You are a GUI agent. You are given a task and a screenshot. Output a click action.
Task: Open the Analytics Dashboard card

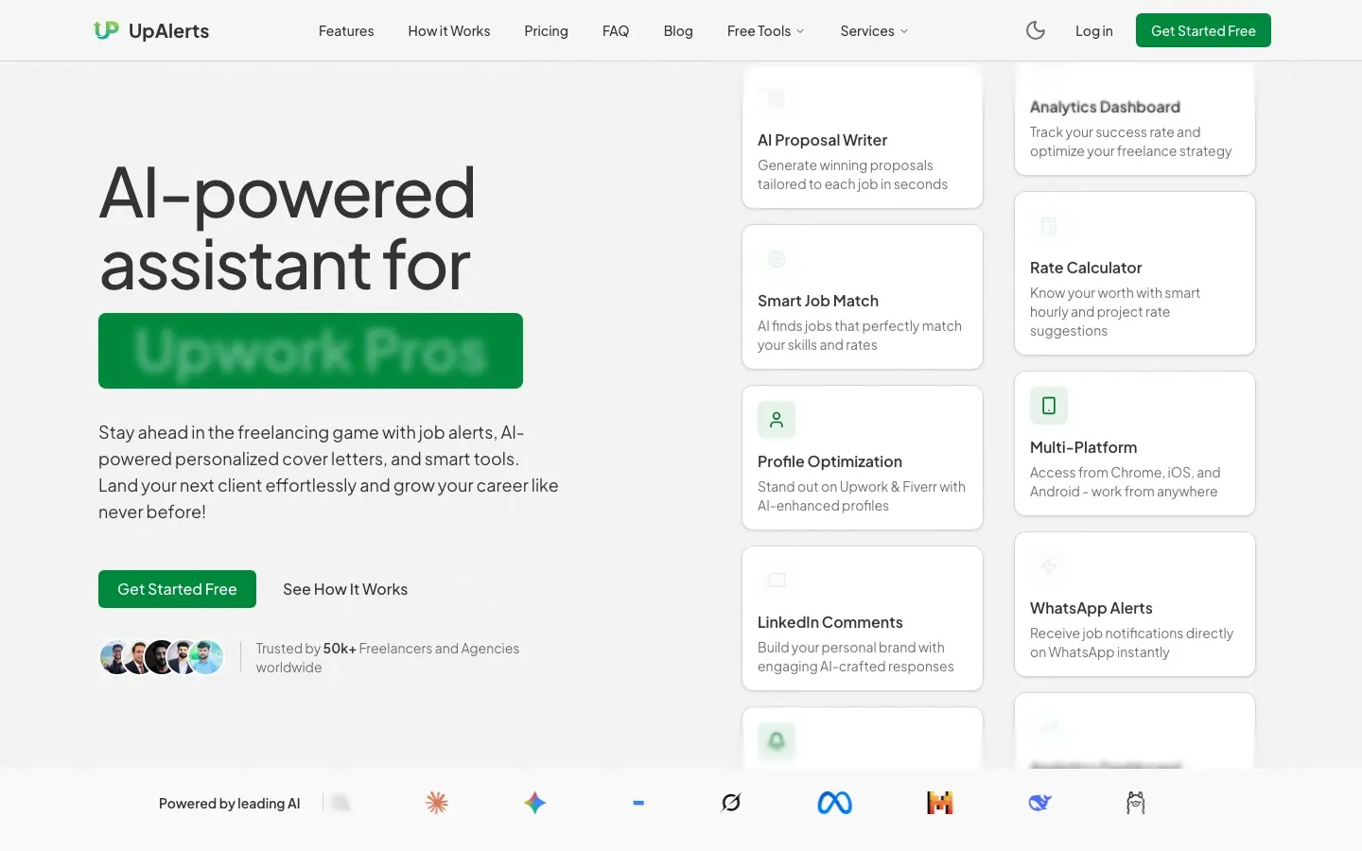pos(1135,118)
